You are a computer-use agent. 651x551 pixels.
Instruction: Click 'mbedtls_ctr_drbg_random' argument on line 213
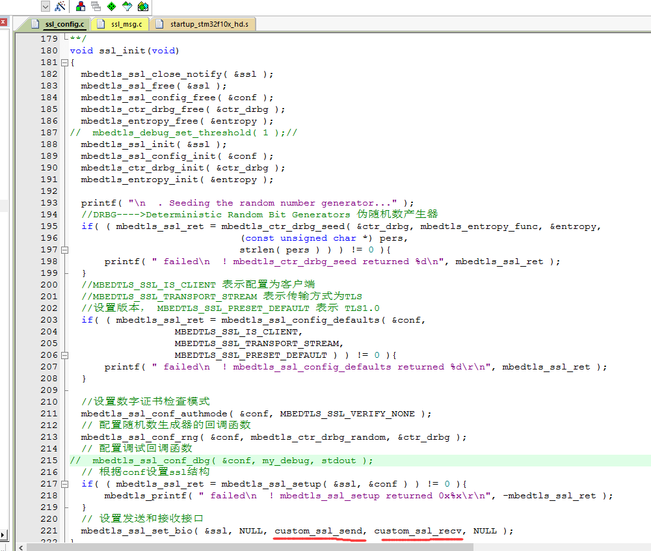pos(318,437)
